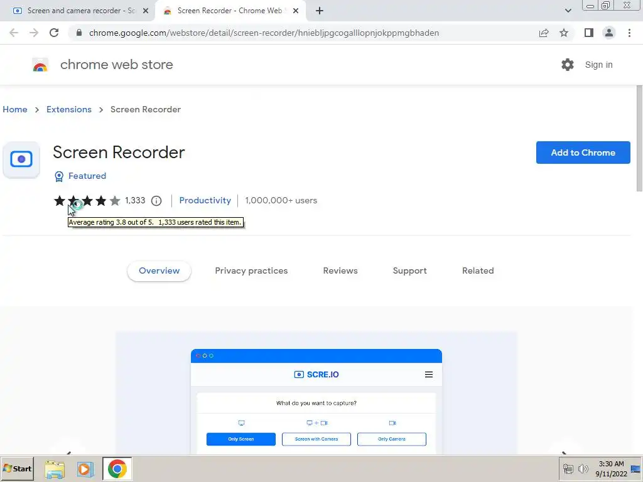Screen dimensions: 643x482
Task: Open the Chrome three-dot menu
Action: point(629,33)
